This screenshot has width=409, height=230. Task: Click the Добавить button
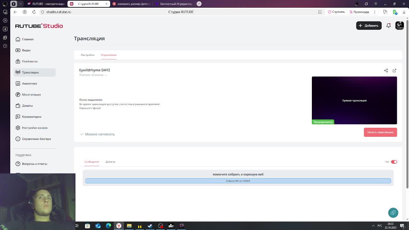(x=369, y=26)
